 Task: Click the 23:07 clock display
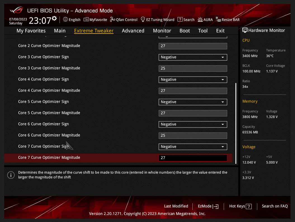pos(40,20)
